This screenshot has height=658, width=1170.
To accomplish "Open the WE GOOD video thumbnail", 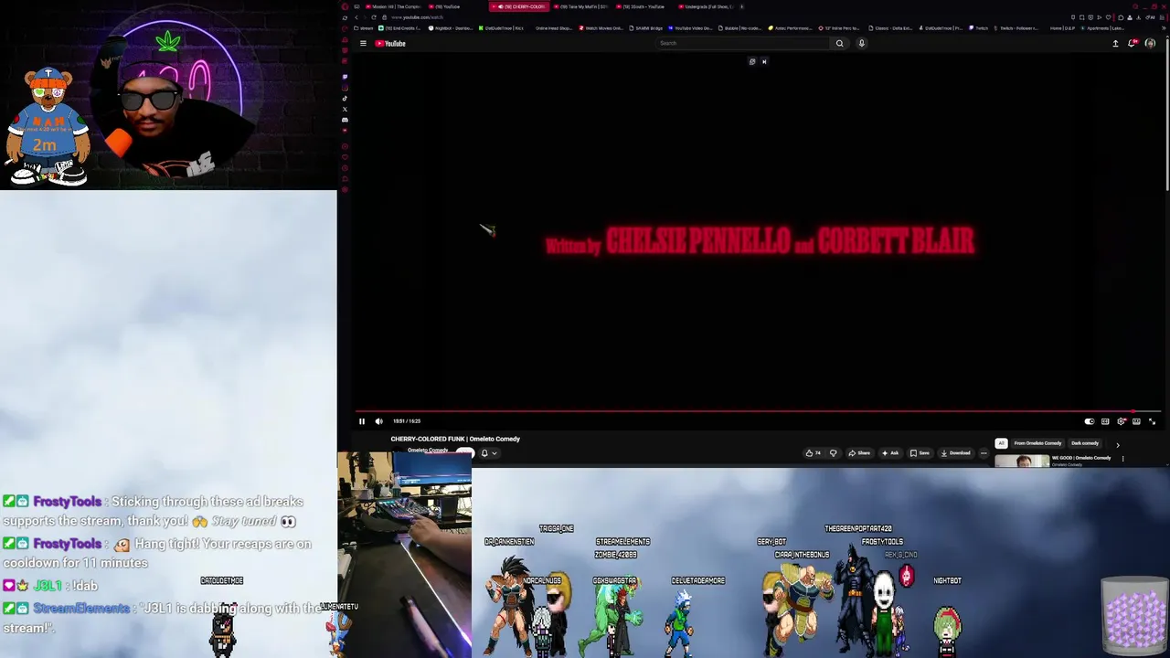I will coord(1022,462).
